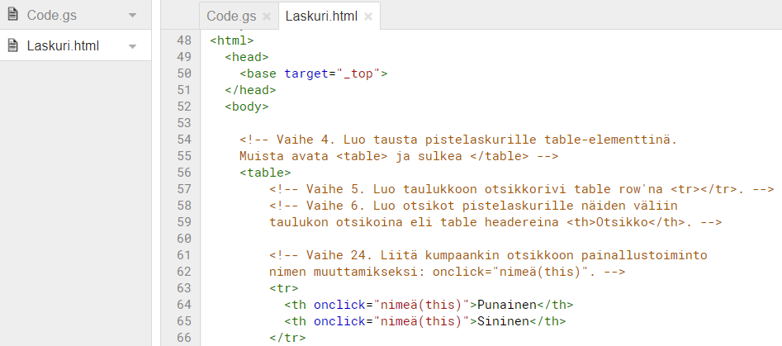Click line number 66 in the gutter
Screen dimensions: 782x346
tap(184, 338)
